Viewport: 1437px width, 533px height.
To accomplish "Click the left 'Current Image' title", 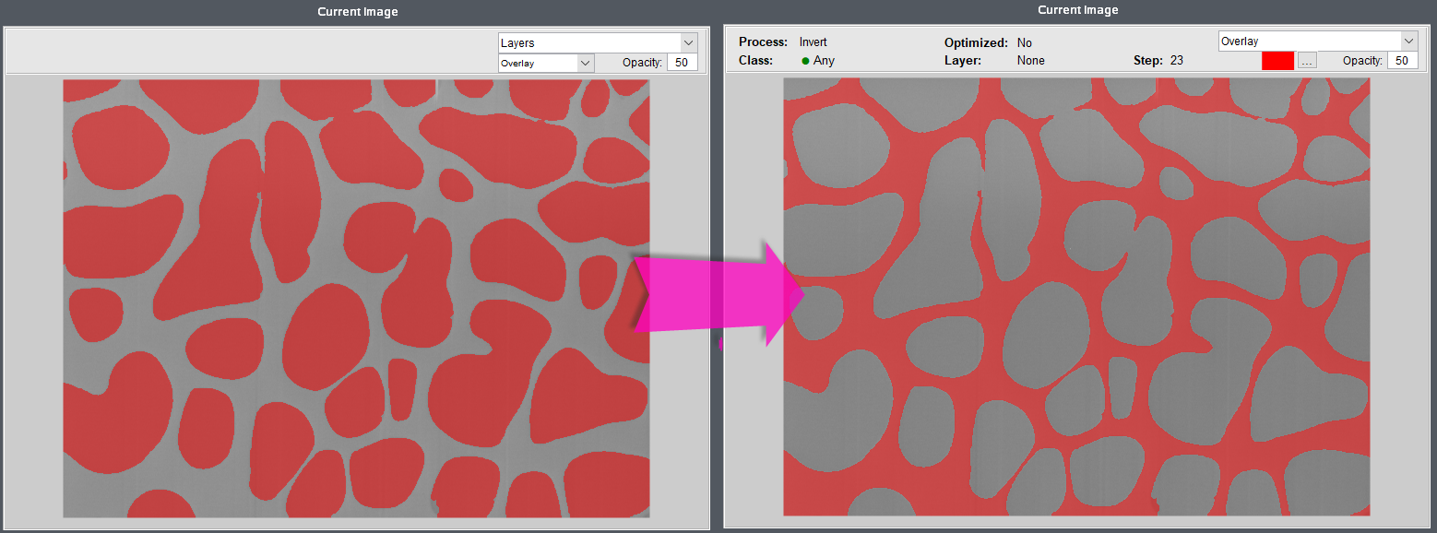I will pos(358,12).
